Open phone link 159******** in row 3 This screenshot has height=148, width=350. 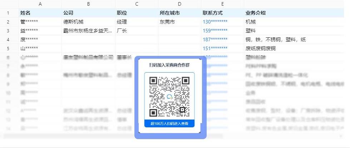pyautogui.click(x=215, y=31)
